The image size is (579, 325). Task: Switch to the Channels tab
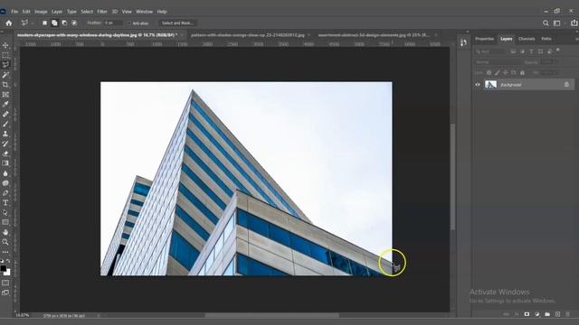527,39
